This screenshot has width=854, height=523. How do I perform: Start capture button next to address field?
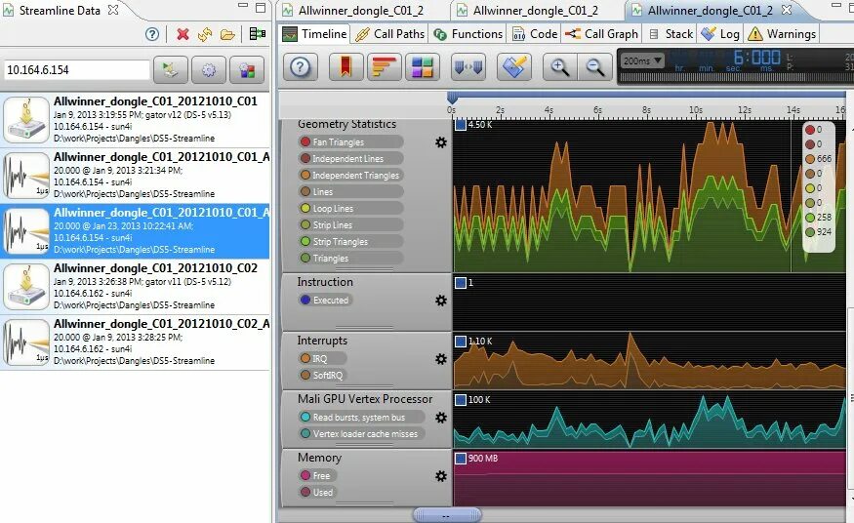(x=171, y=69)
